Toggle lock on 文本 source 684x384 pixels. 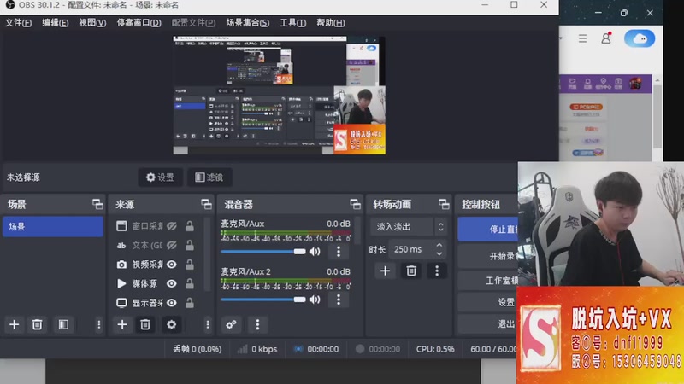point(189,245)
